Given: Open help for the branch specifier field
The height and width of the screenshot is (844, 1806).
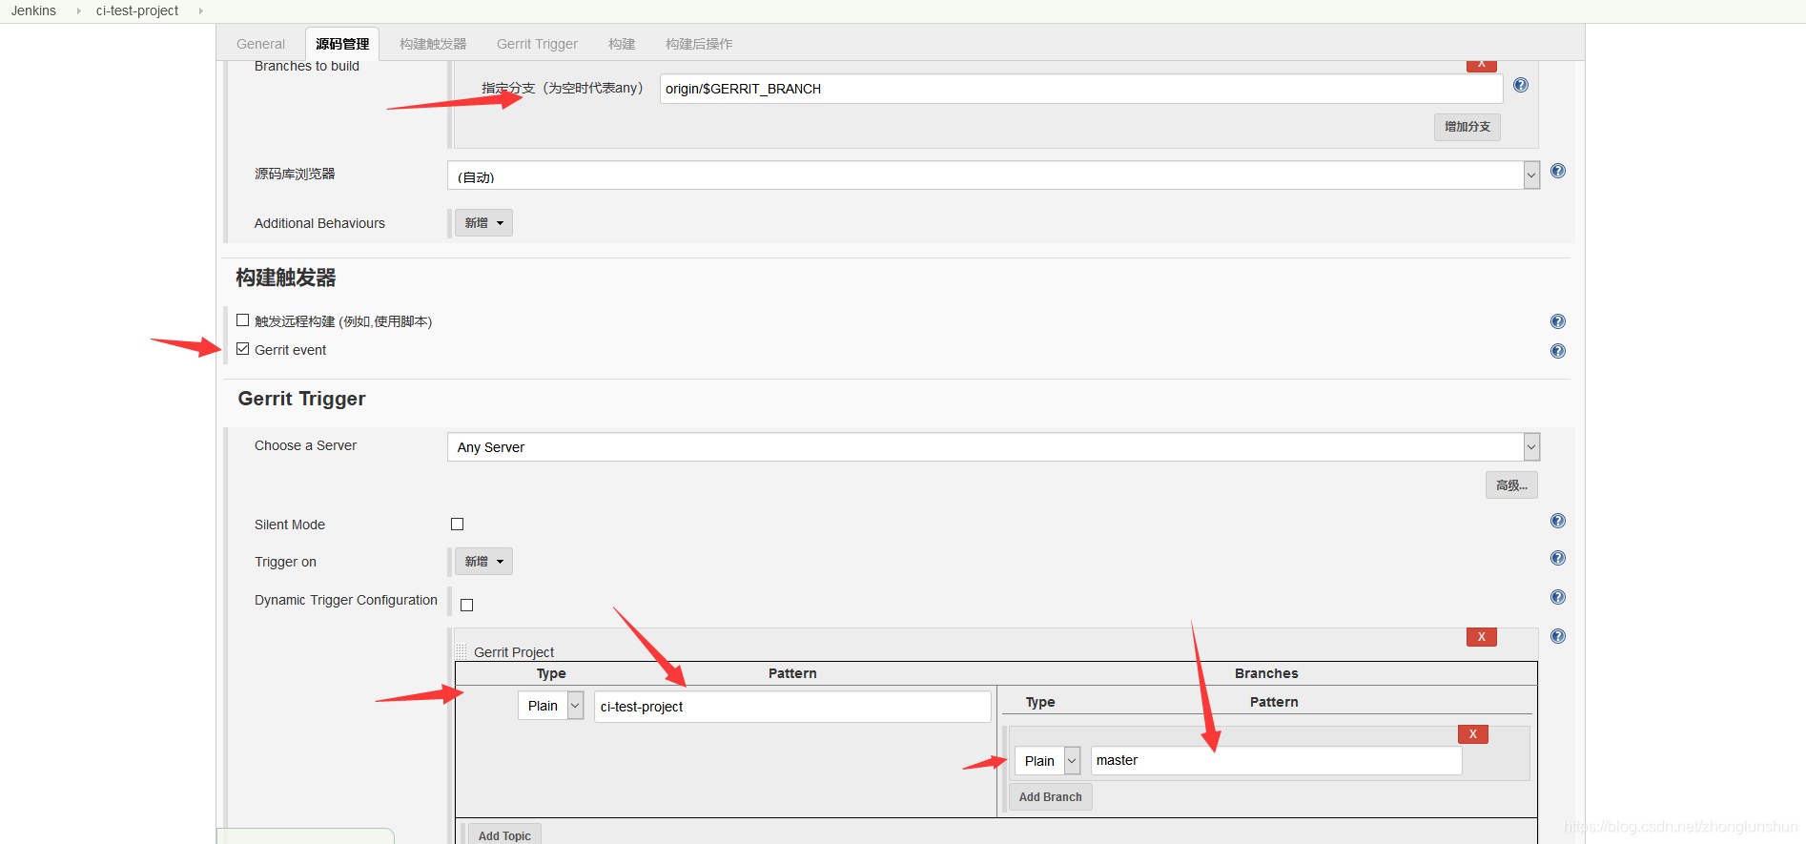Looking at the screenshot, I should (1521, 85).
